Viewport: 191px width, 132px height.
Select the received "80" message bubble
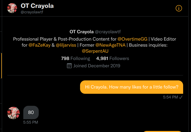coord(31,112)
